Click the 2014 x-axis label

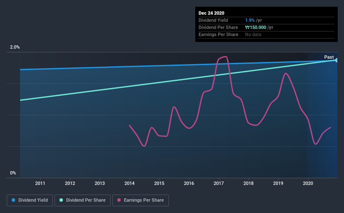click(x=129, y=183)
